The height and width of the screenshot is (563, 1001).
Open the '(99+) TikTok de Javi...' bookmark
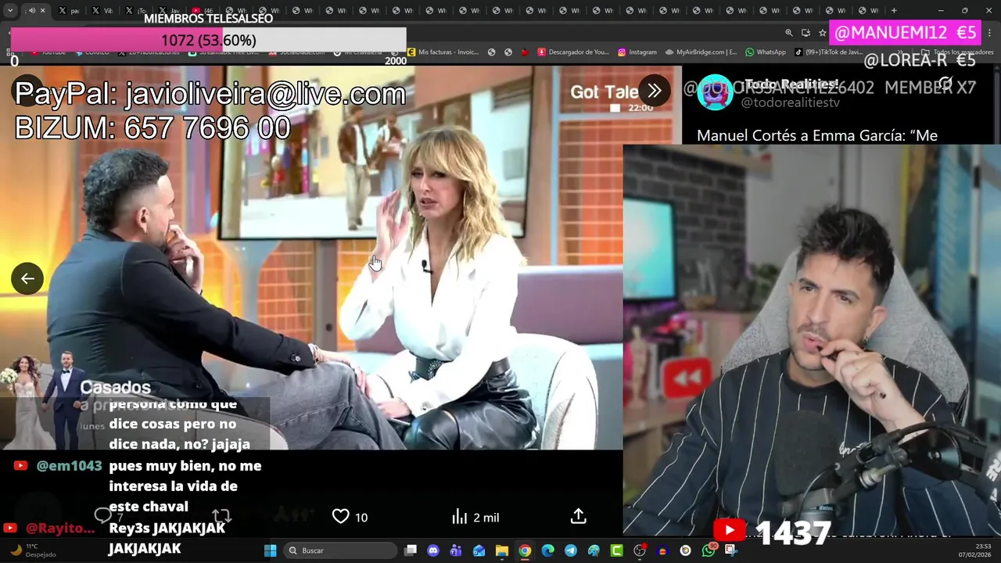coord(829,52)
